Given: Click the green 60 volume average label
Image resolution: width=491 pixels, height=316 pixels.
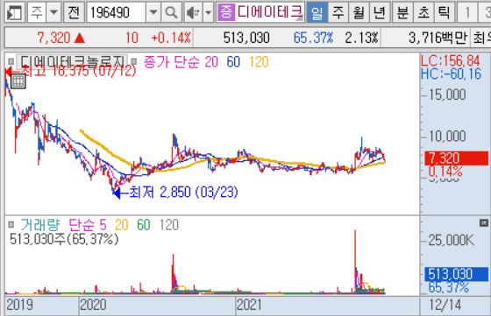Looking at the screenshot, I should click(144, 225).
